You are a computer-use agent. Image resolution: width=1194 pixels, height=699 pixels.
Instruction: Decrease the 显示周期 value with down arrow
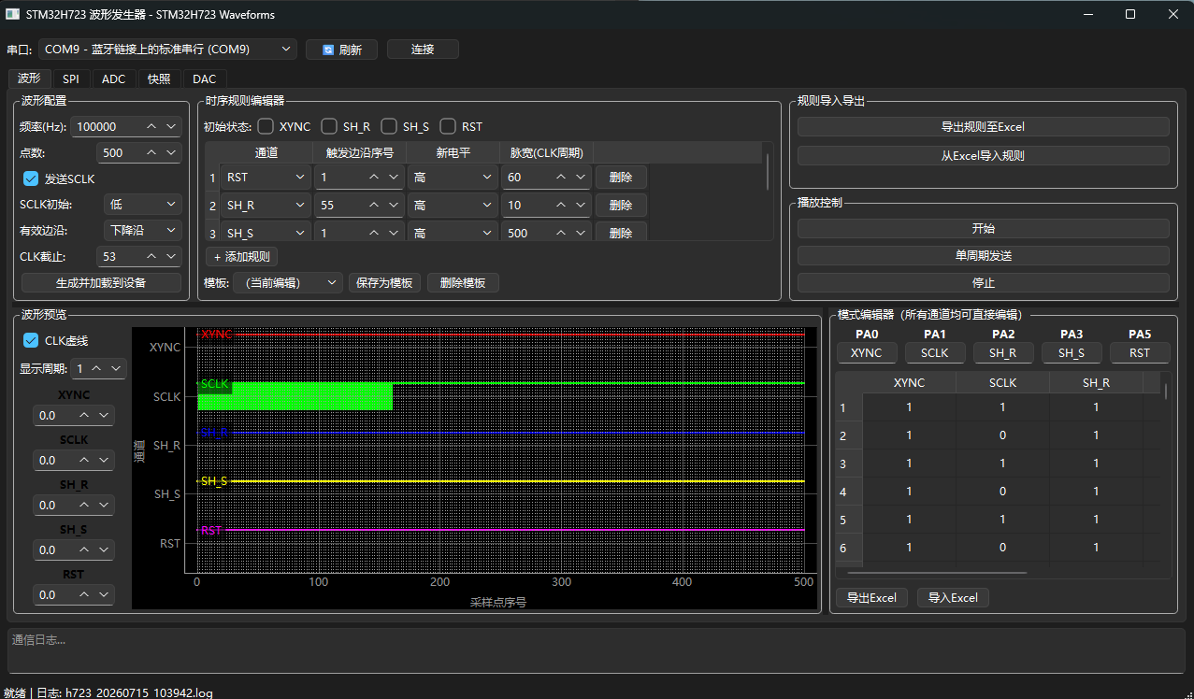[x=115, y=368]
